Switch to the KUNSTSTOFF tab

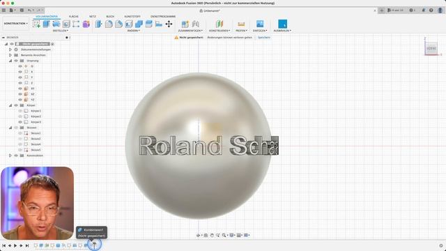click(132, 17)
